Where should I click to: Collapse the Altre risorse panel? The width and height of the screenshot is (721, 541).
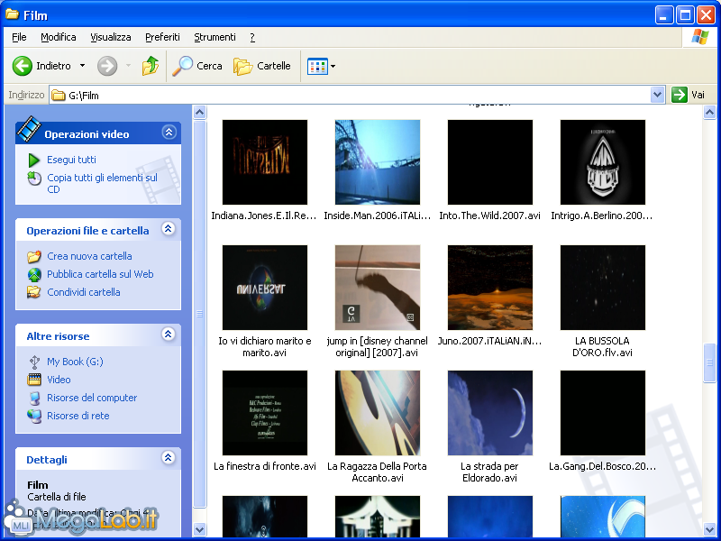(x=169, y=335)
